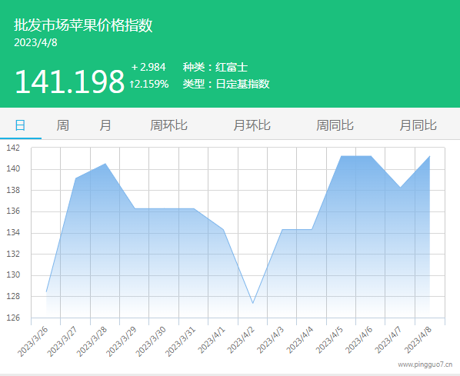Click the 2023/3/30 x-axis date label
460x376 pixels.
[x=151, y=341]
